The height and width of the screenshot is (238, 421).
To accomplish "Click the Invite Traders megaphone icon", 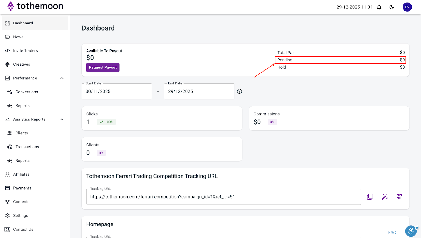I will pos(7,50).
